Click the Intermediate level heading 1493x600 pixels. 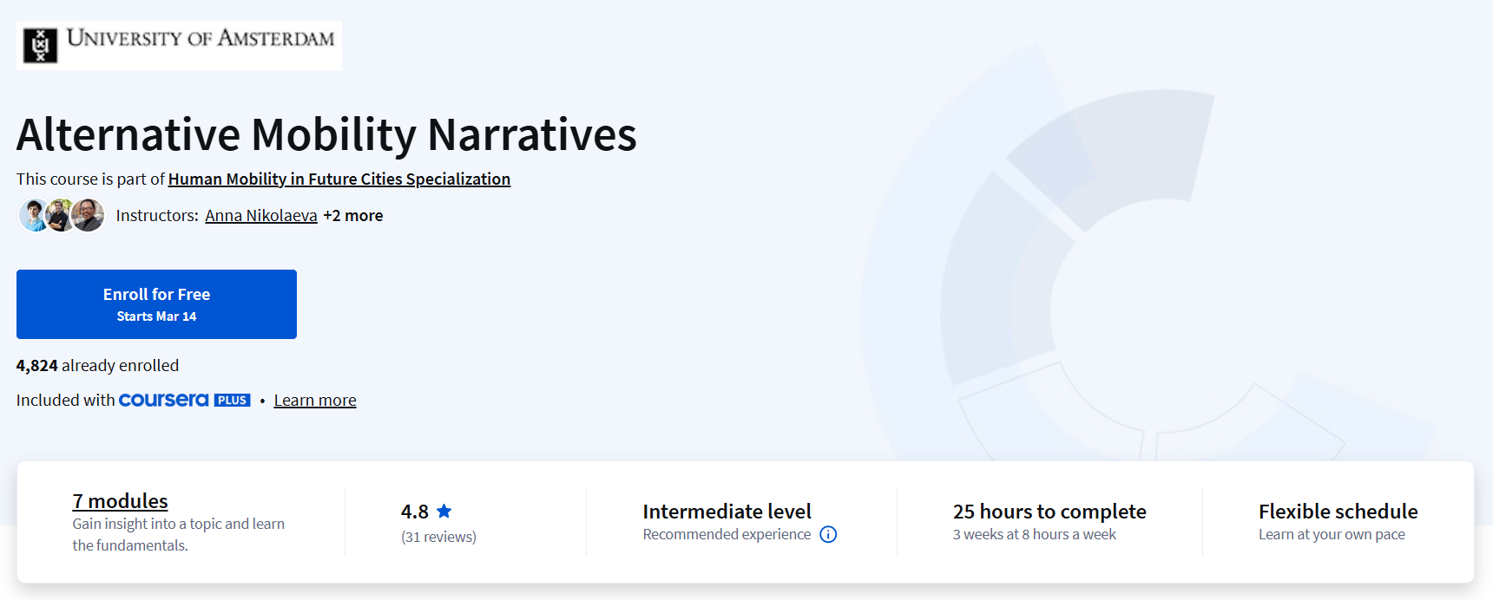tap(727, 512)
